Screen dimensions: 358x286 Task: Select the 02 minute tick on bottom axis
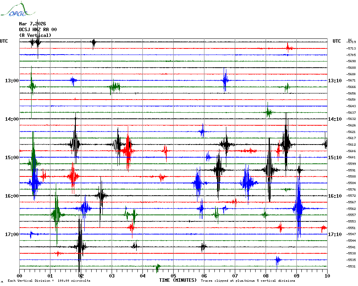pos(81,276)
